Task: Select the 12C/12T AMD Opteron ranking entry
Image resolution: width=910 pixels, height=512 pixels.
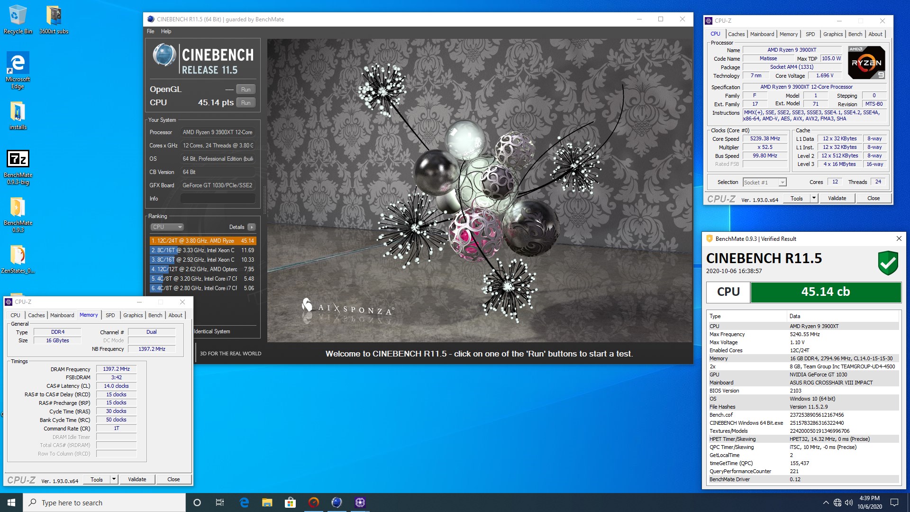Action: [x=203, y=269]
